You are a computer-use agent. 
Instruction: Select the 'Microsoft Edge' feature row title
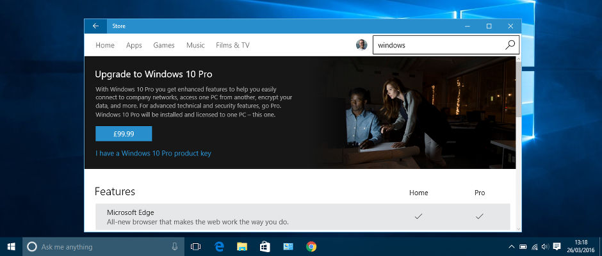click(x=131, y=212)
